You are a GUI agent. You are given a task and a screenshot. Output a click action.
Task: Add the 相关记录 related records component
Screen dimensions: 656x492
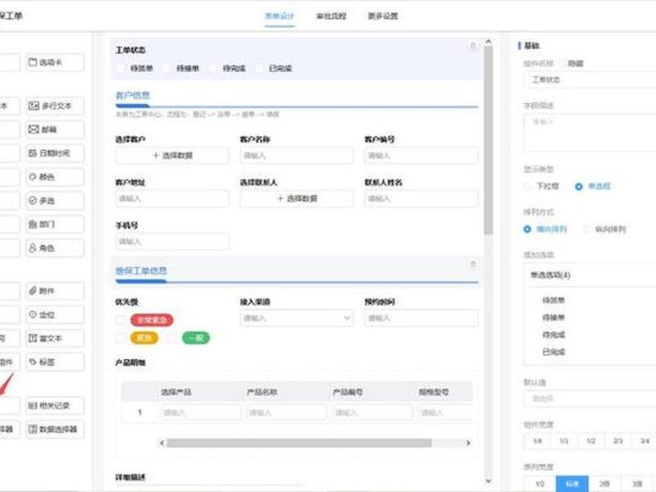click(x=55, y=405)
